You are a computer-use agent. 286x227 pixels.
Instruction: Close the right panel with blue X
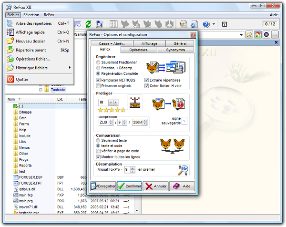click(x=276, y=42)
